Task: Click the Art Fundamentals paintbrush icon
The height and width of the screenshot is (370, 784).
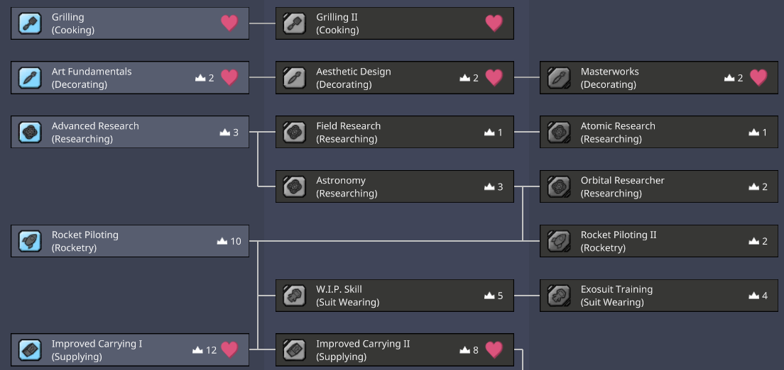Action: click(x=30, y=78)
